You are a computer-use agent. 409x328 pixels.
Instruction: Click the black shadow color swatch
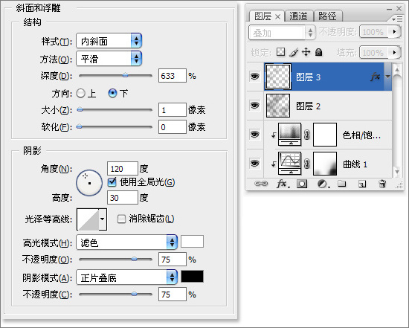(x=193, y=277)
